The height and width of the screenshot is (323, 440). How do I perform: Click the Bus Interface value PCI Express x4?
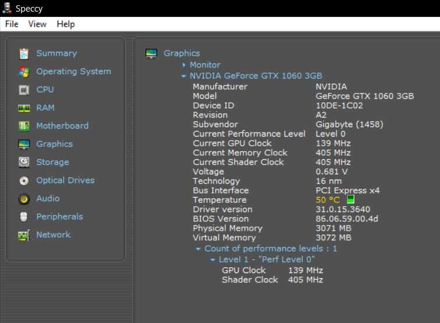point(347,191)
